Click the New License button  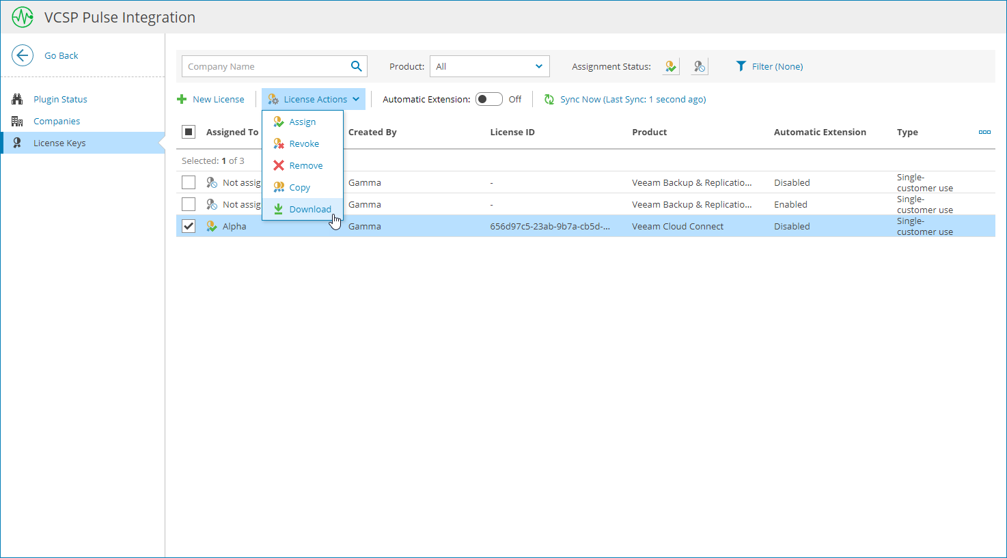coord(210,99)
